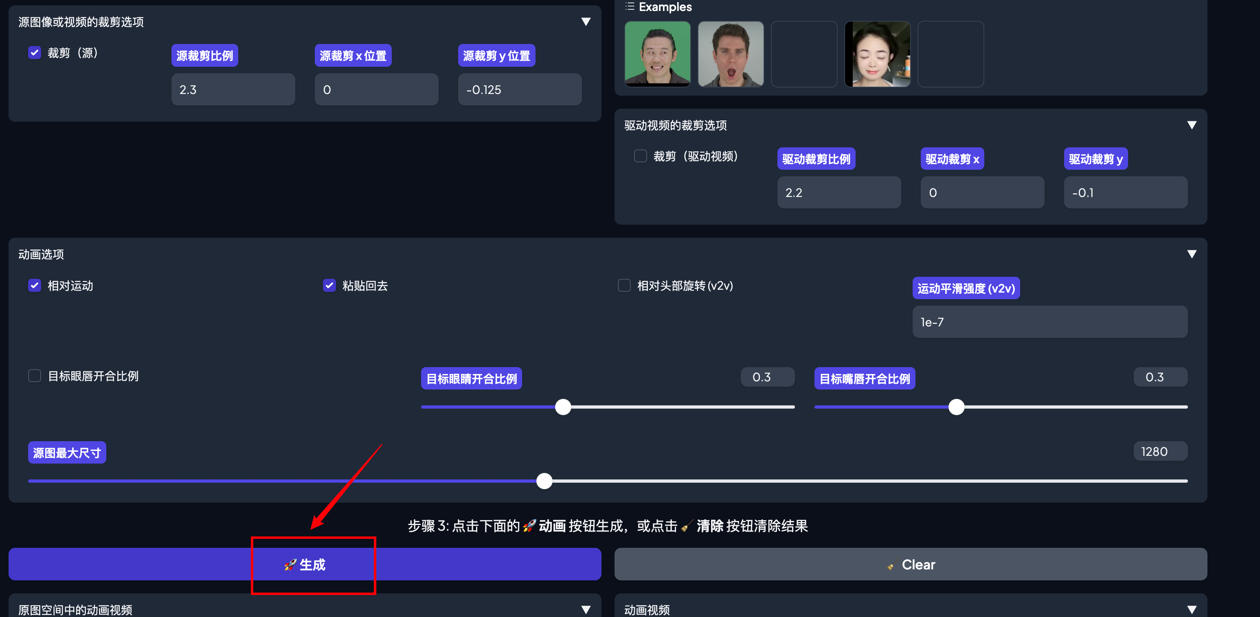The image size is (1260, 617).
Task: Click the Examples list icon
Action: 630,7
